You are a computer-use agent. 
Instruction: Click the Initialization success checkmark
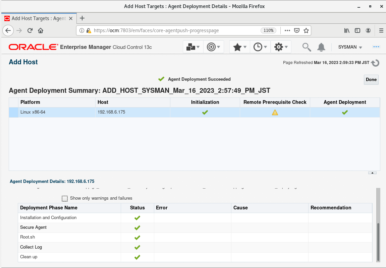pos(205,112)
